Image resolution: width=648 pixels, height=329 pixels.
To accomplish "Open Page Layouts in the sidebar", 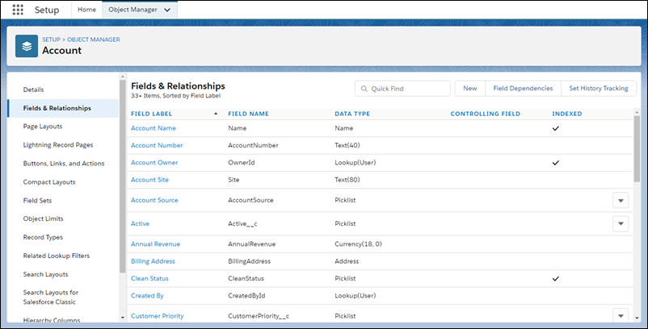I will click(43, 127).
